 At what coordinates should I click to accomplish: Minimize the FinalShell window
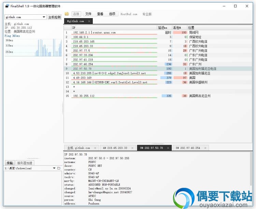[224, 6]
